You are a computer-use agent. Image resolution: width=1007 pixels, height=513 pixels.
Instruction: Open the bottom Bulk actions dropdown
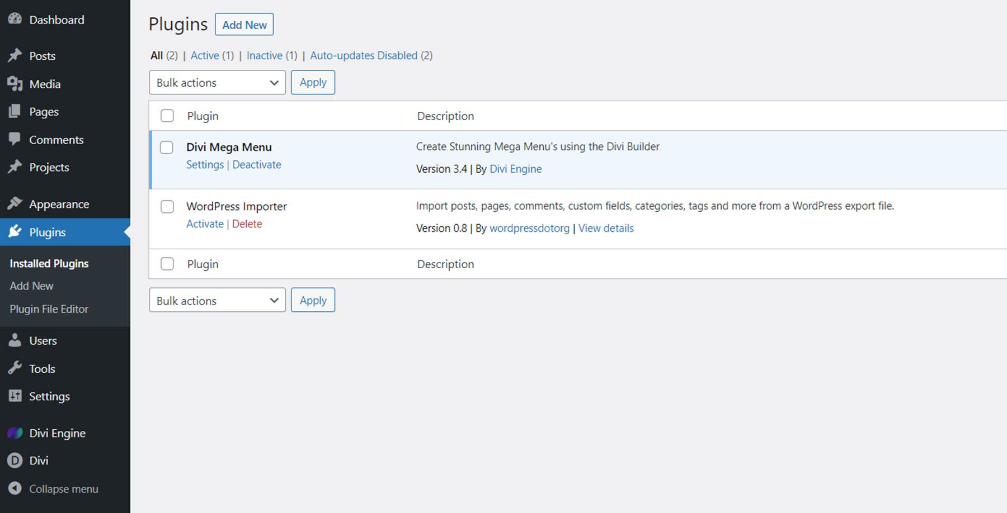pos(217,300)
